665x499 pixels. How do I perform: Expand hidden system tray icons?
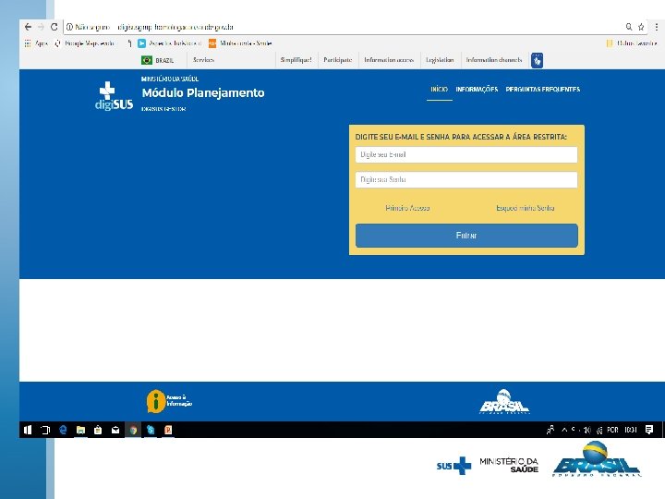564,430
